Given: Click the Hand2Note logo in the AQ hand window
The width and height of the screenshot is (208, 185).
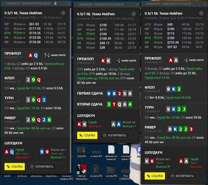Looking at the screenshot, I should [55, 55].
